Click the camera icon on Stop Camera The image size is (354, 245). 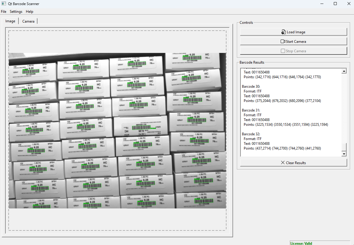283,51
